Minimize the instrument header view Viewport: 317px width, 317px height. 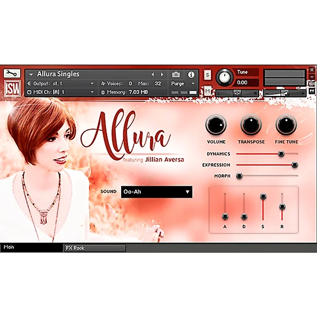[x=311, y=77]
